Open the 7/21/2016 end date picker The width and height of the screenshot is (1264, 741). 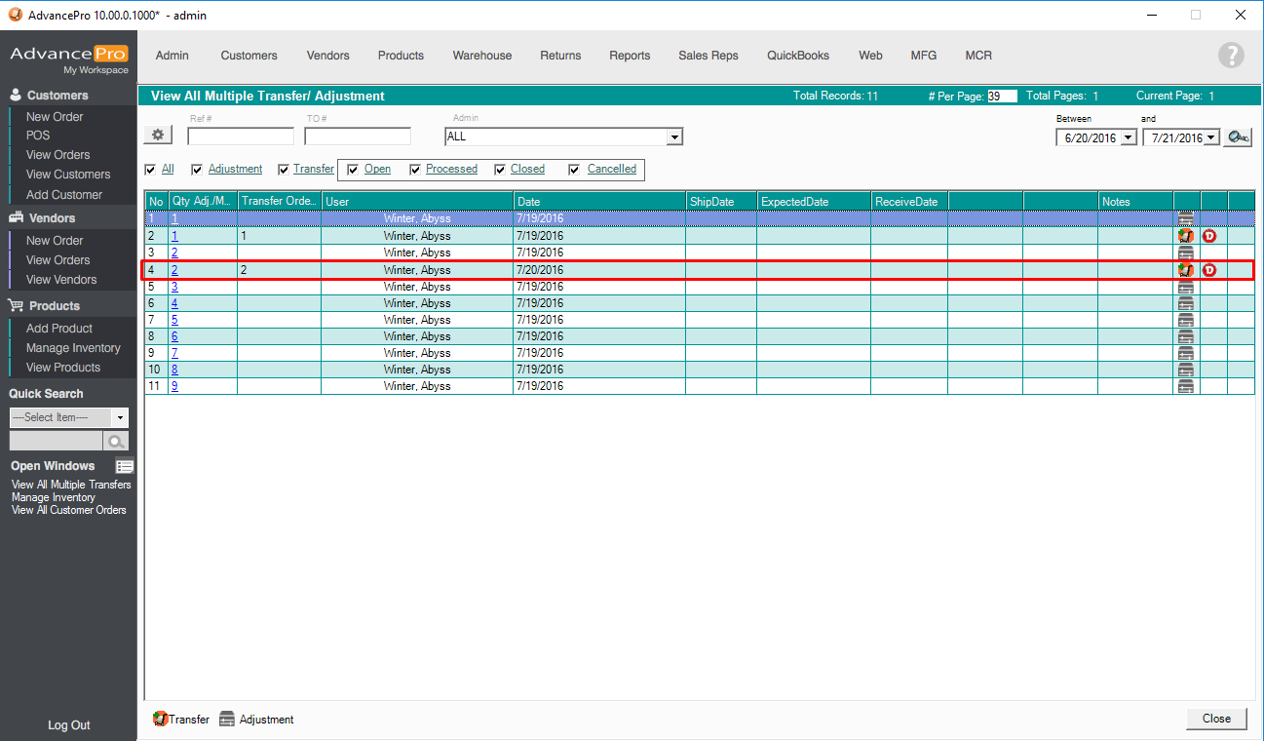click(1211, 137)
